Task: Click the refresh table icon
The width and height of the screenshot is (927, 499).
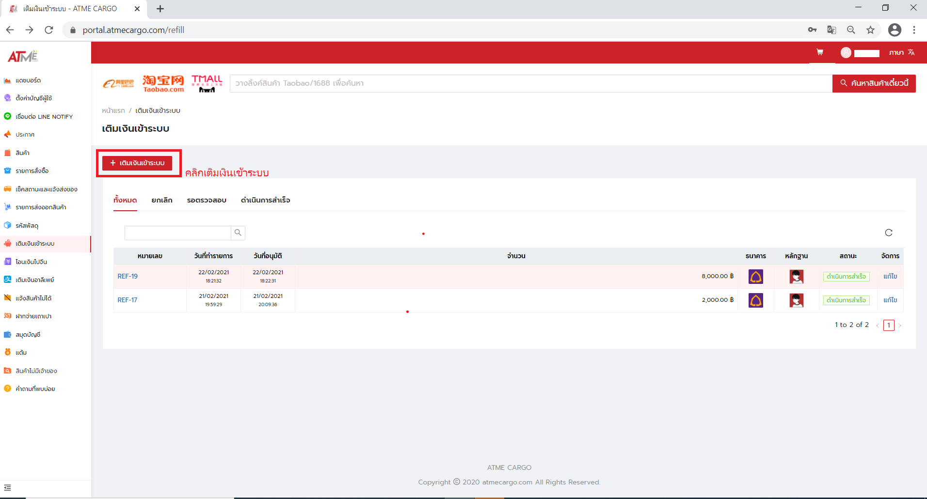Action: [888, 233]
